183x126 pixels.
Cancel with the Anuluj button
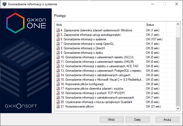[x=167, y=120]
